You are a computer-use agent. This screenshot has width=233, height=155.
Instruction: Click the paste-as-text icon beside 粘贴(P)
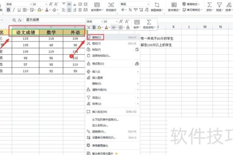pos(137,50)
